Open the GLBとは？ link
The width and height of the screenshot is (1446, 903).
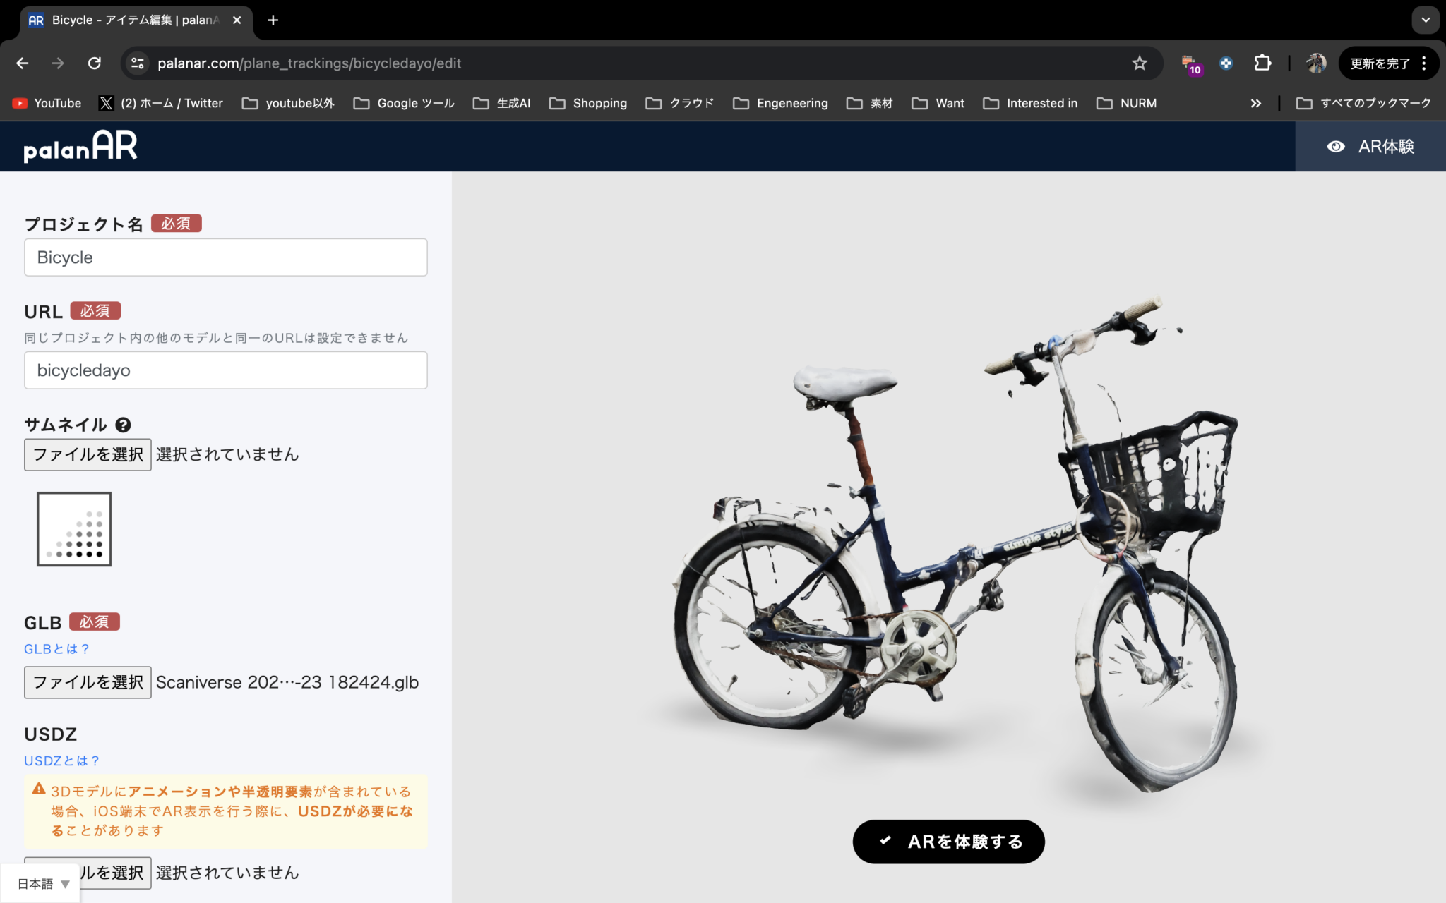tap(56, 649)
